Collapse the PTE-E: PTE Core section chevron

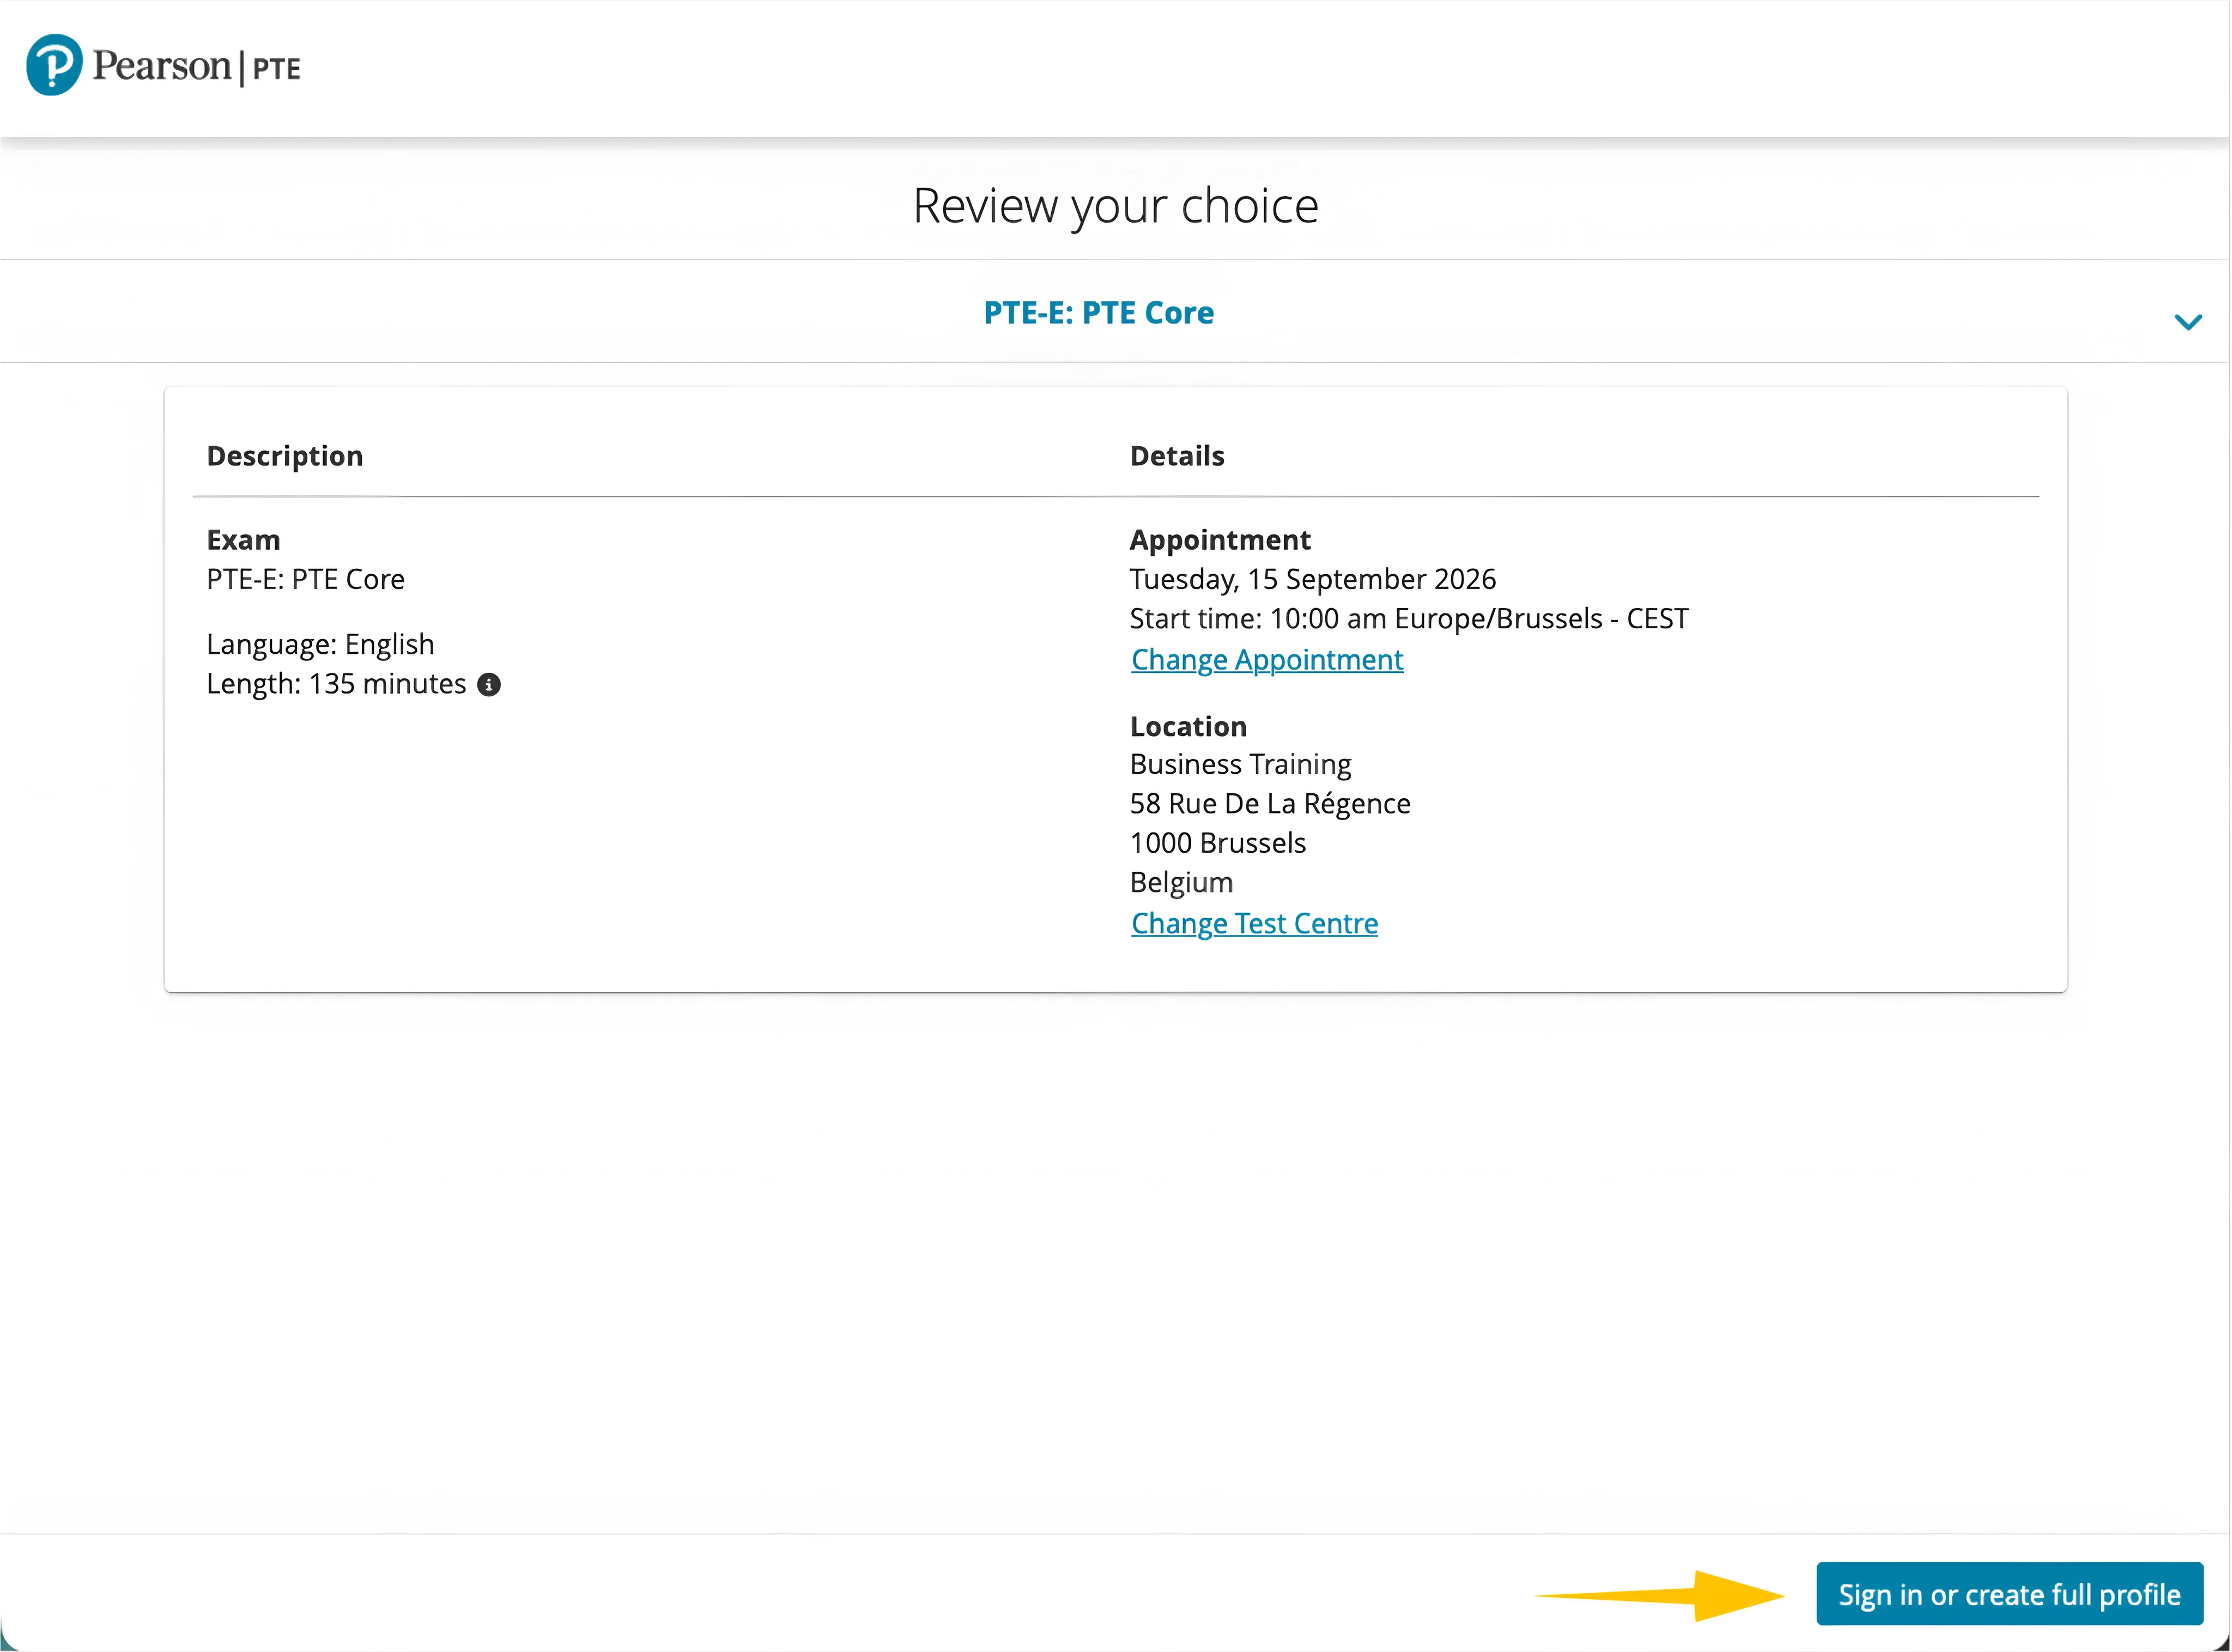[x=2188, y=322]
